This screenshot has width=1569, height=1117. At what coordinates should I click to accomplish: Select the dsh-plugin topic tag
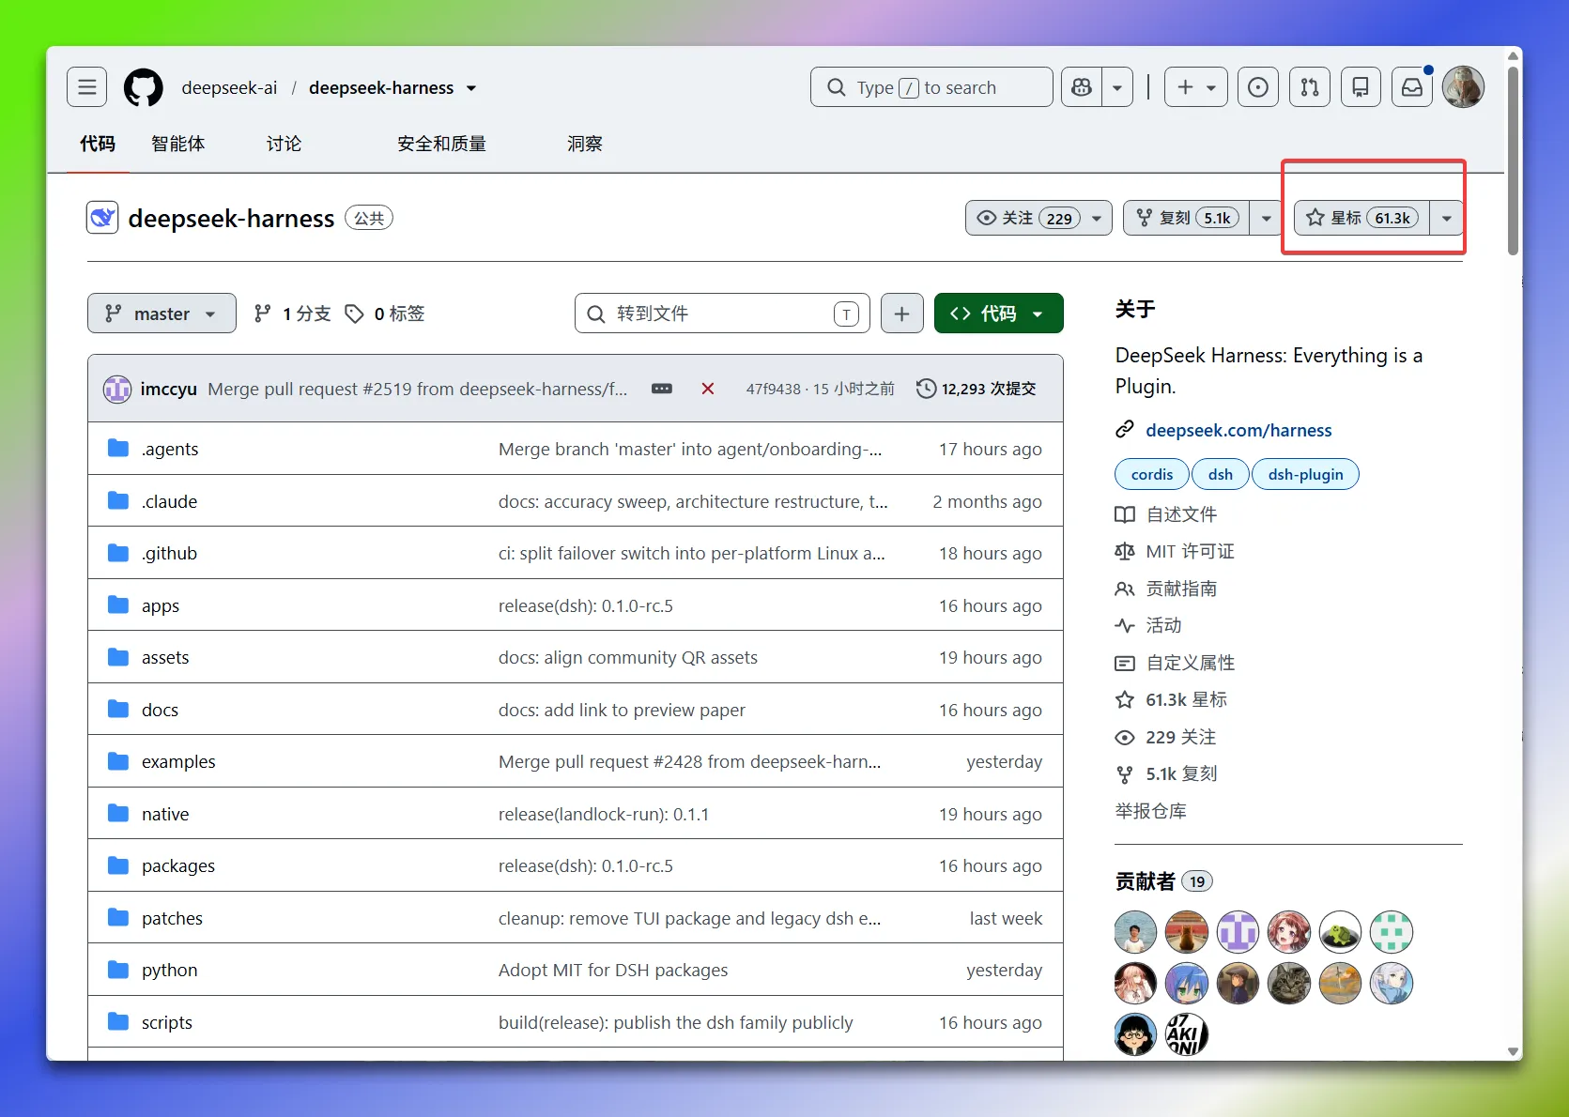click(1305, 474)
